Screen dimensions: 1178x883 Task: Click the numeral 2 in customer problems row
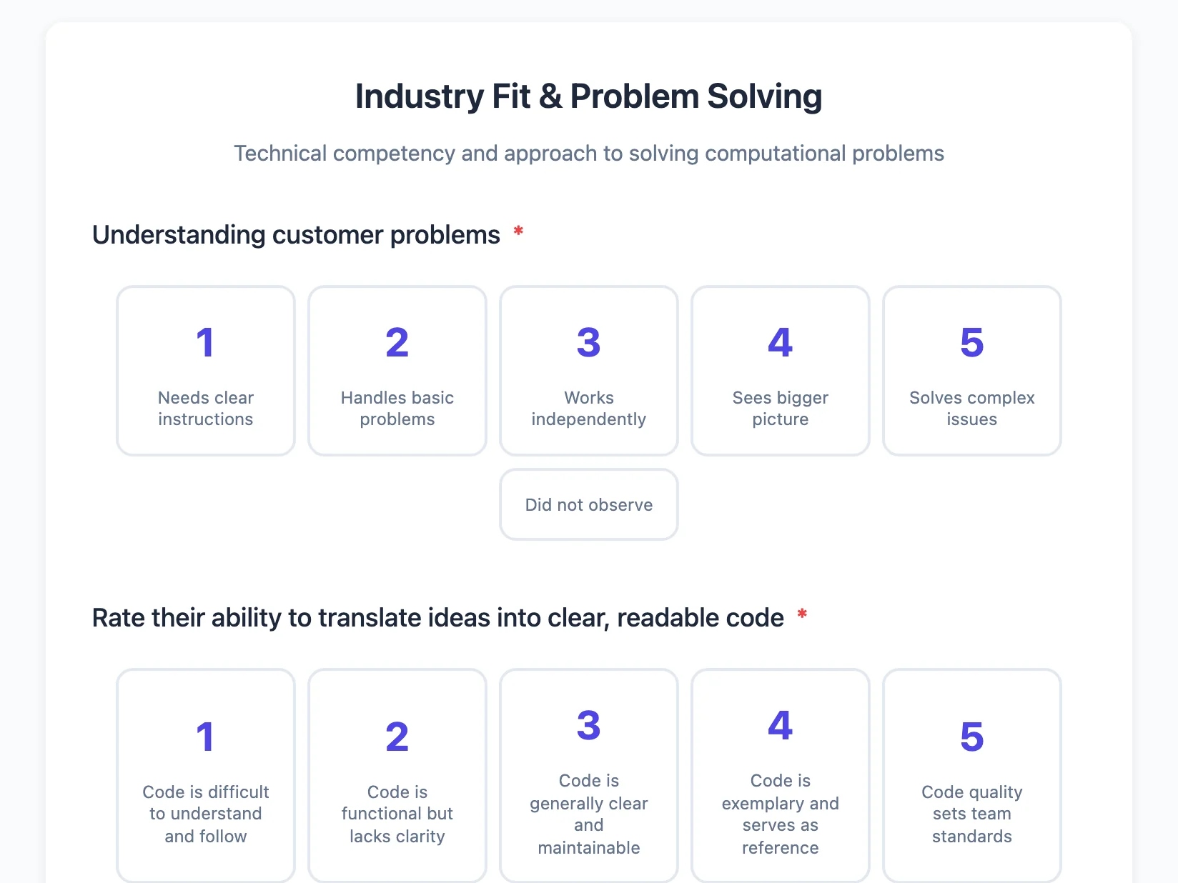pyautogui.click(x=397, y=342)
